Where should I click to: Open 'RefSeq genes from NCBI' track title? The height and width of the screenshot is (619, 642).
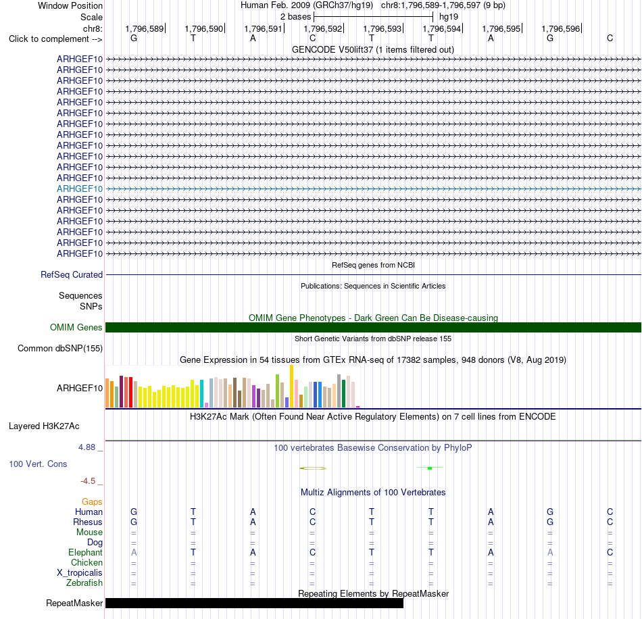(373, 266)
